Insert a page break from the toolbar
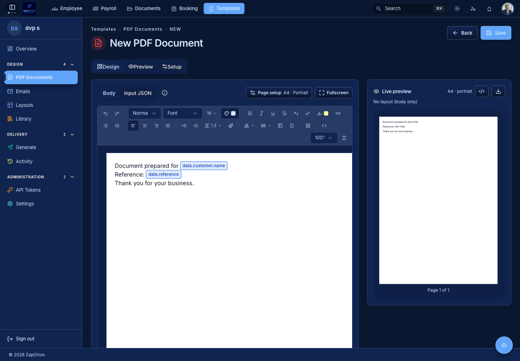 click(292, 126)
